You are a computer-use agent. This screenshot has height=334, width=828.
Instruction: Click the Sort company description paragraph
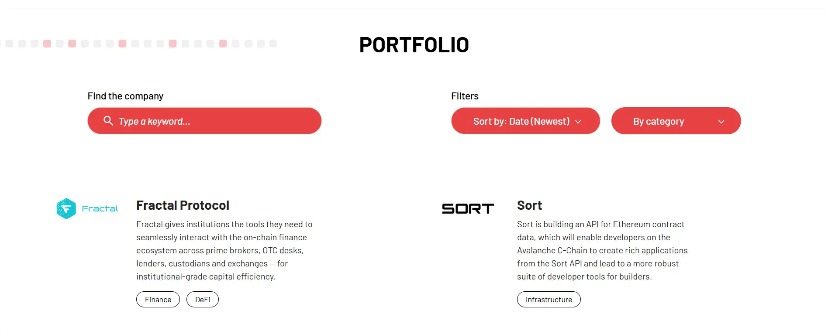(602, 250)
